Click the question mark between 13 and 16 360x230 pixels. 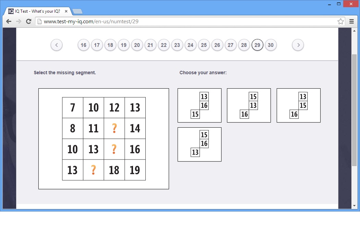point(114,149)
